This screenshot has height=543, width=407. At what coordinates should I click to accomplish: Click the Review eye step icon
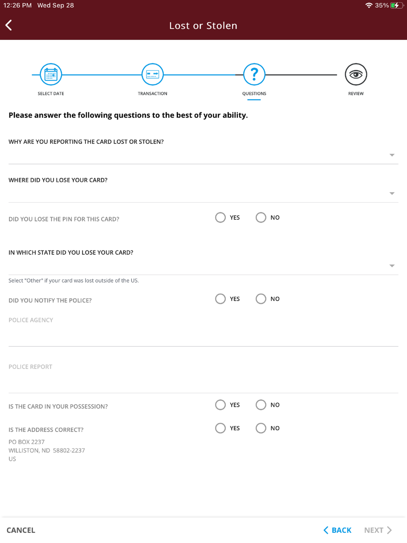[x=356, y=74]
